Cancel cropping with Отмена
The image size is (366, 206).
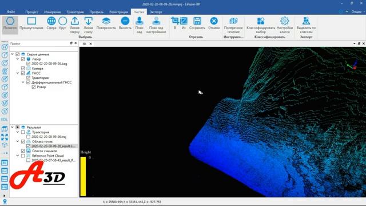pos(214,23)
